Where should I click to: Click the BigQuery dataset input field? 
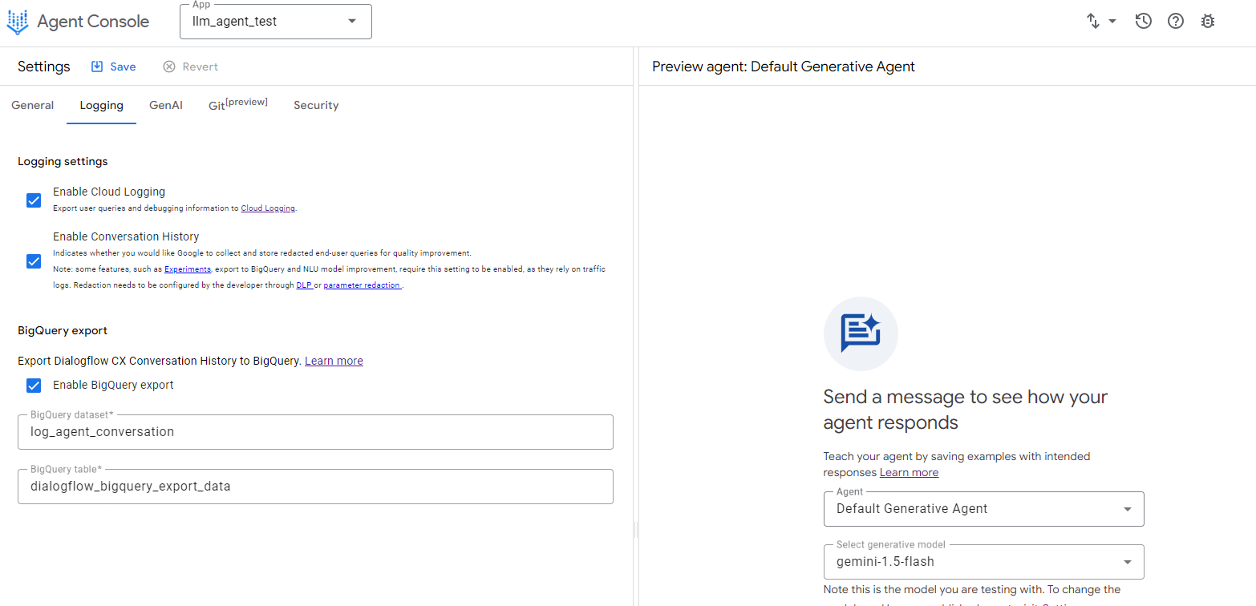pyautogui.click(x=315, y=432)
